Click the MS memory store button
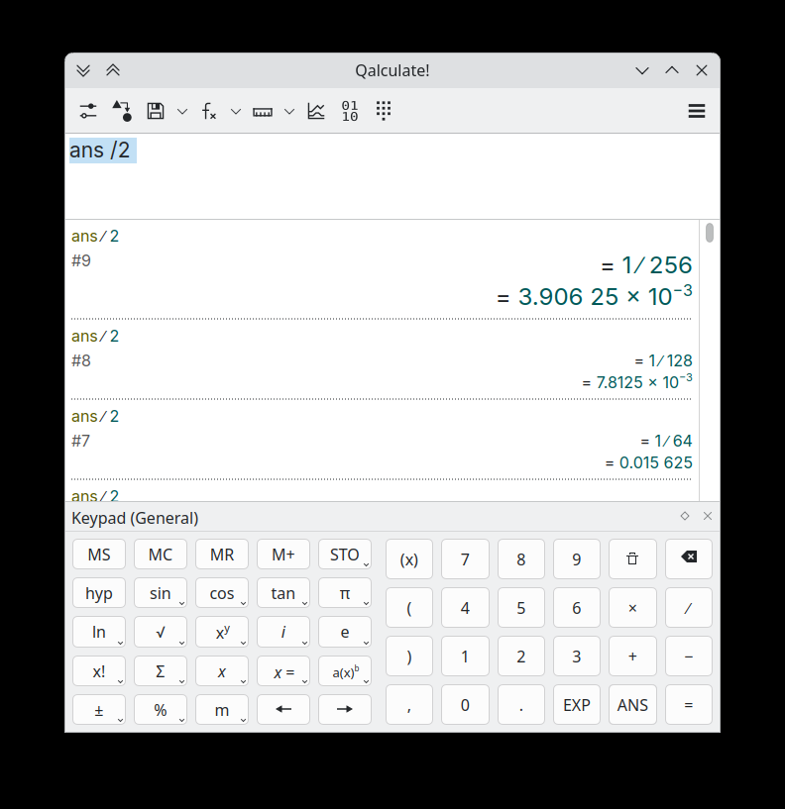The width and height of the screenshot is (785, 809). tap(99, 555)
